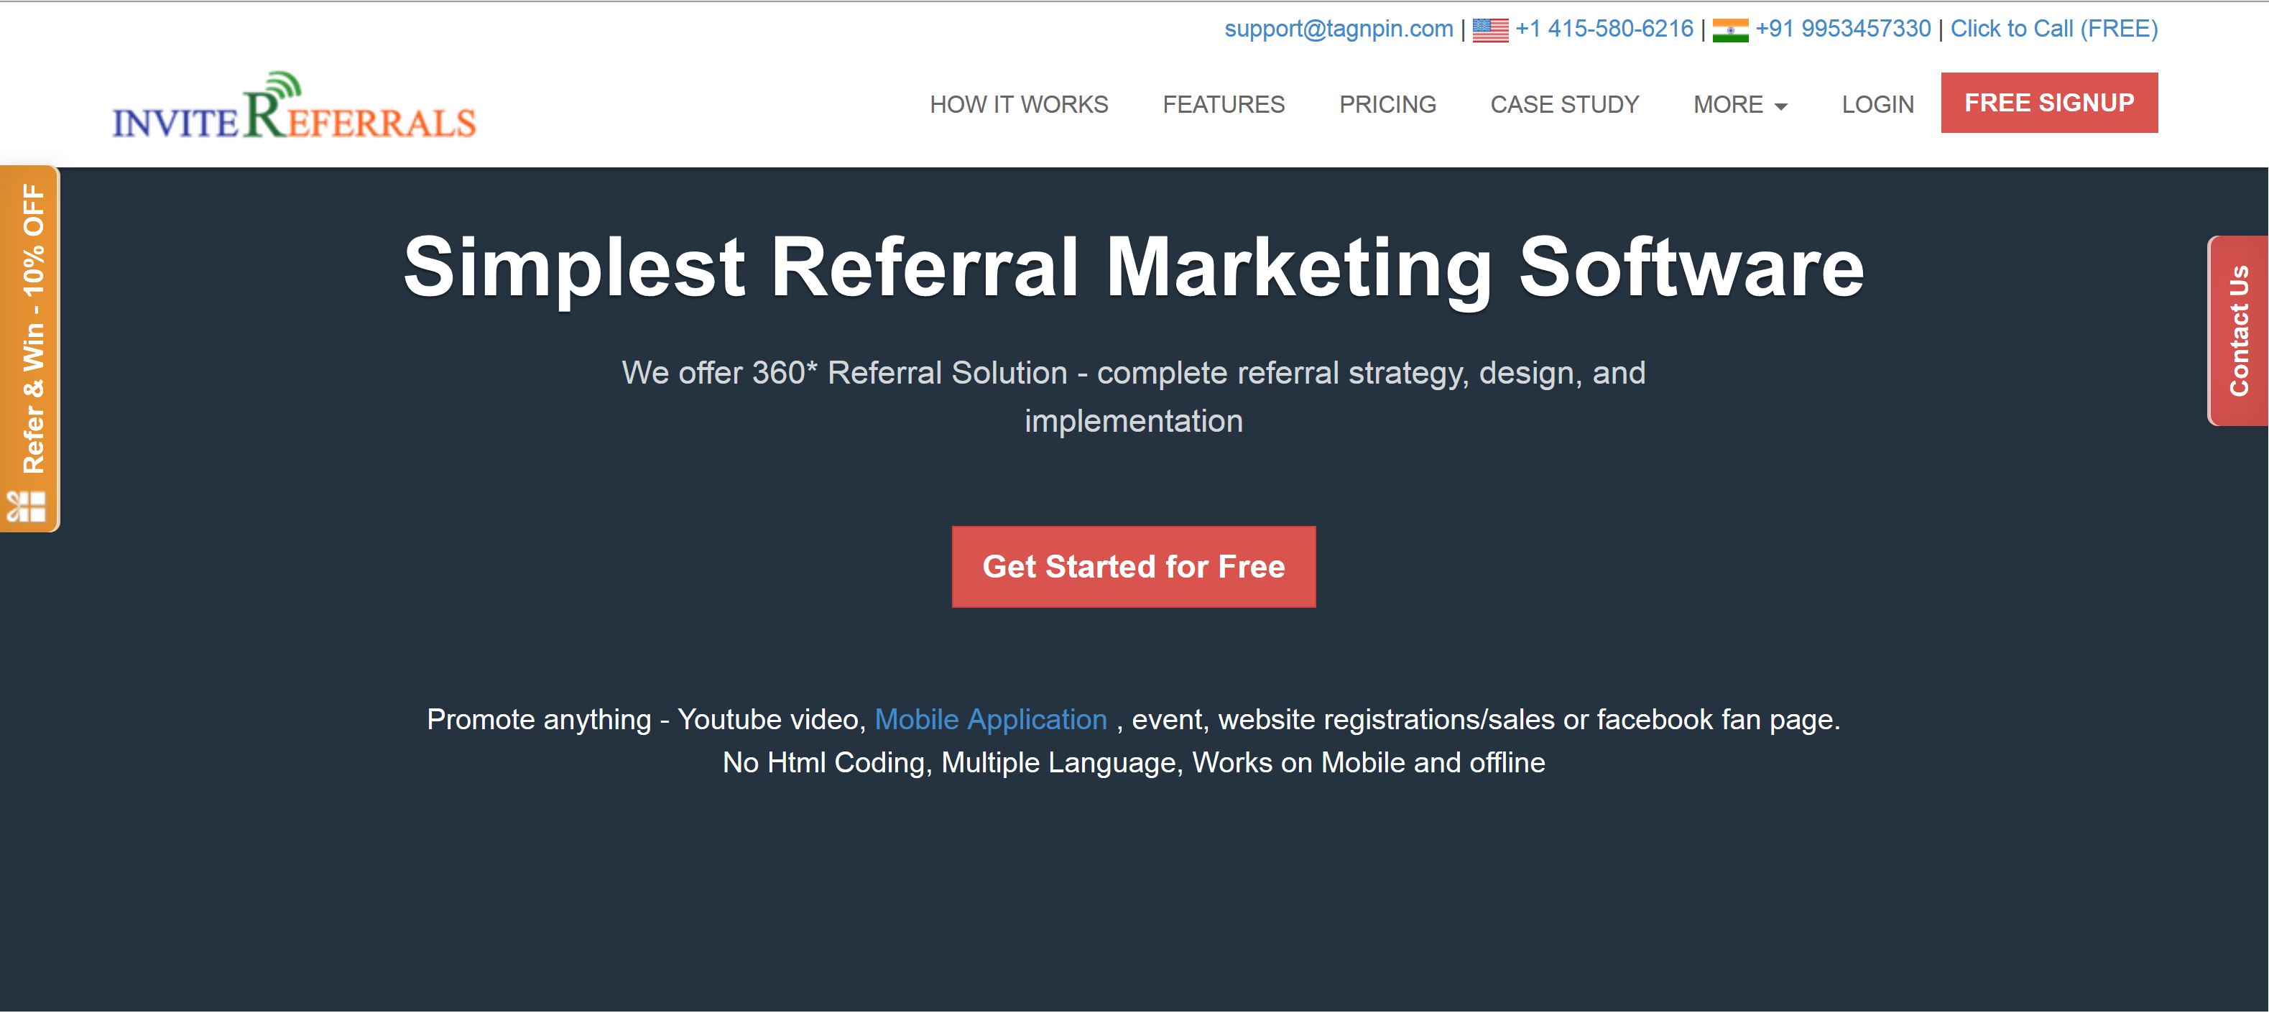View the CASE STUDY page
This screenshot has width=2269, height=1013.
click(x=1564, y=105)
